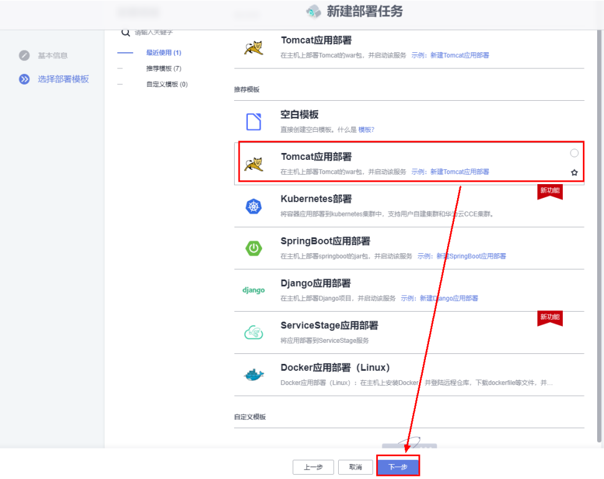The image size is (604, 479).
Task: Open 新建Tomcat应用部署 example link in recommended list
Action: [460, 172]
